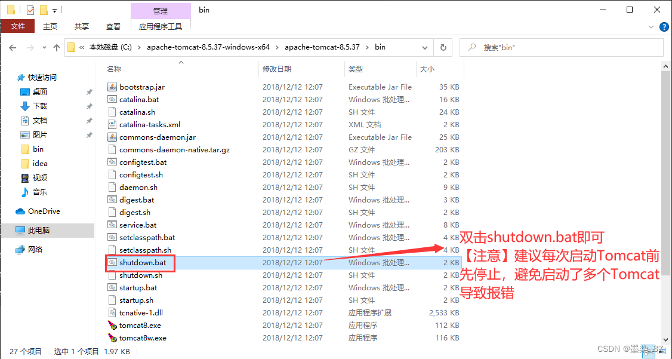Open the recent locations dropdown arrow
Screen dimensions: 672x359
coord(45,48)
